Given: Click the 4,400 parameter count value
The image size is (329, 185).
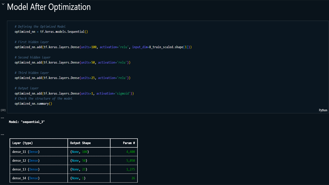Looking at the screenshot, I should coord(130,152).
